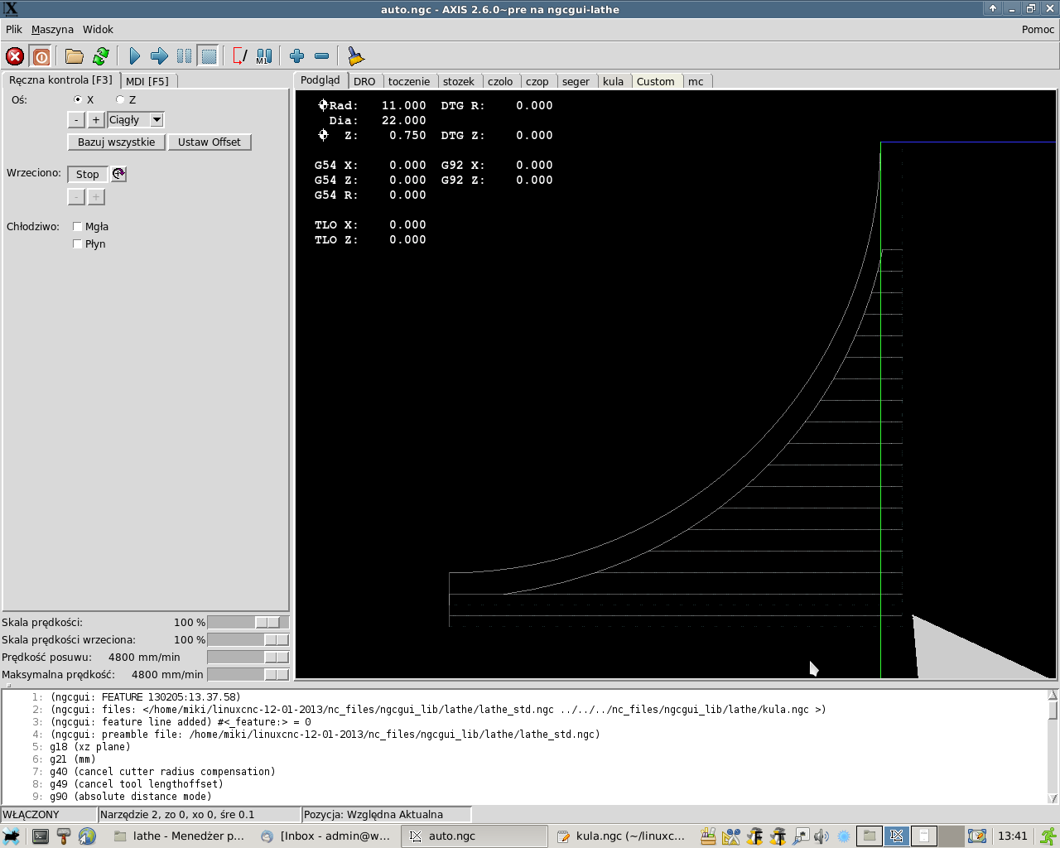Adjust Prędkość posuwu slider
This screenshot has height=848, width=1060.
coord(248,657)
